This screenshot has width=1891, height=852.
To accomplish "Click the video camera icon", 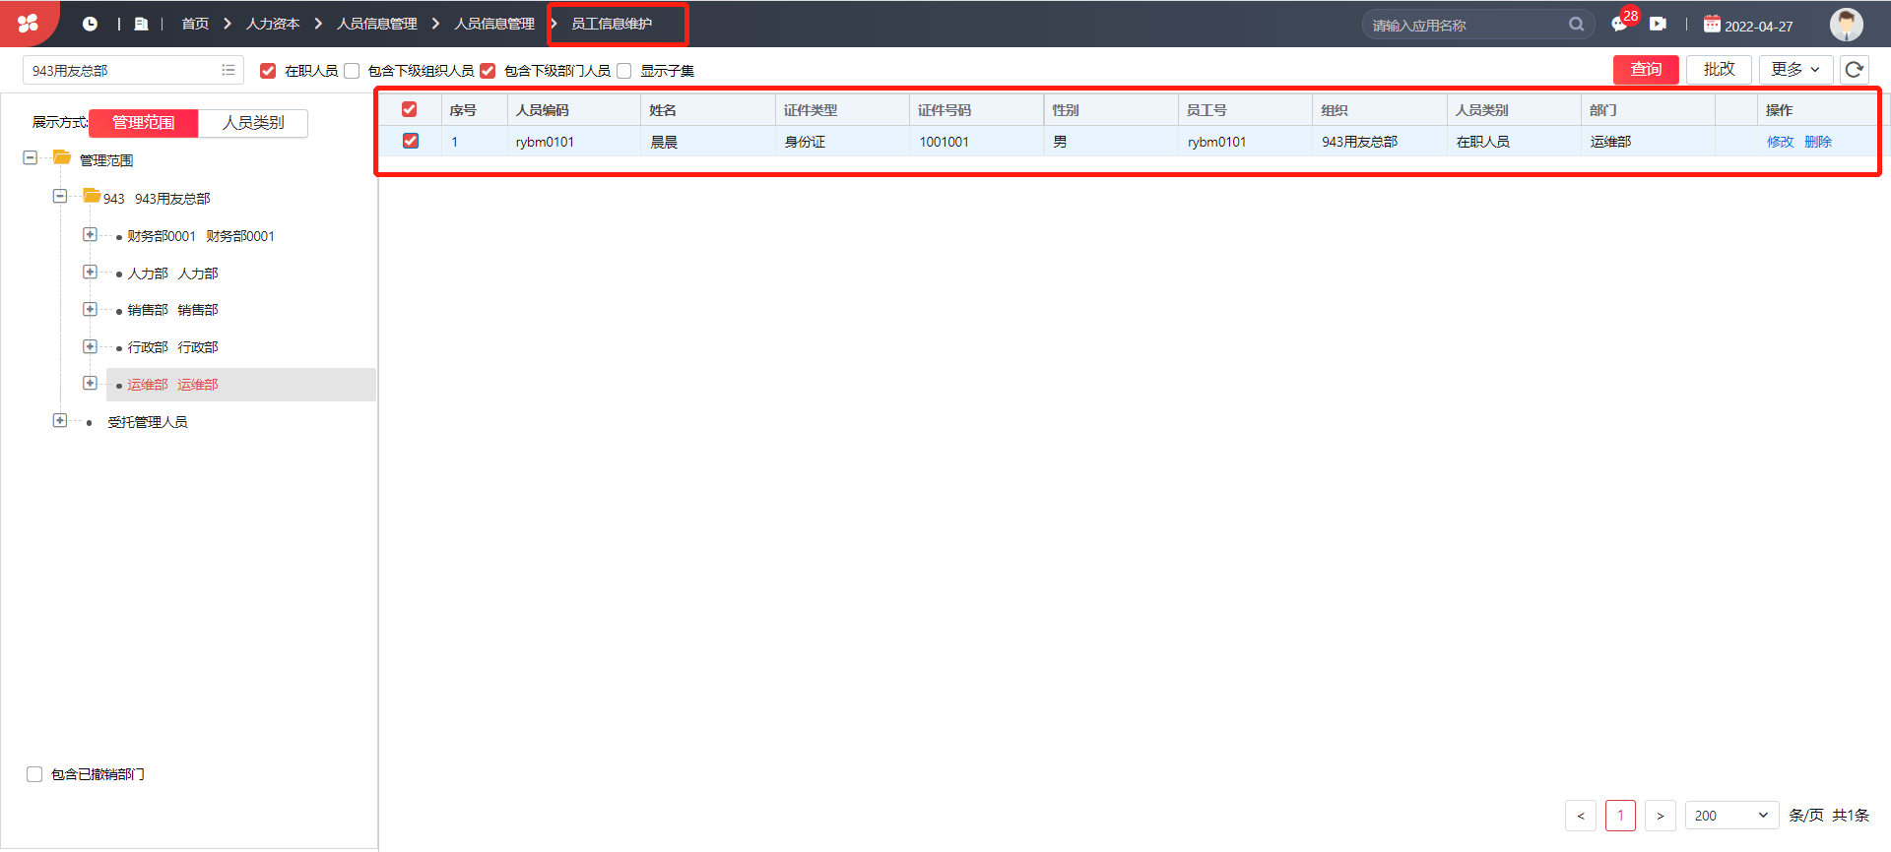I will pos(1659,24).
